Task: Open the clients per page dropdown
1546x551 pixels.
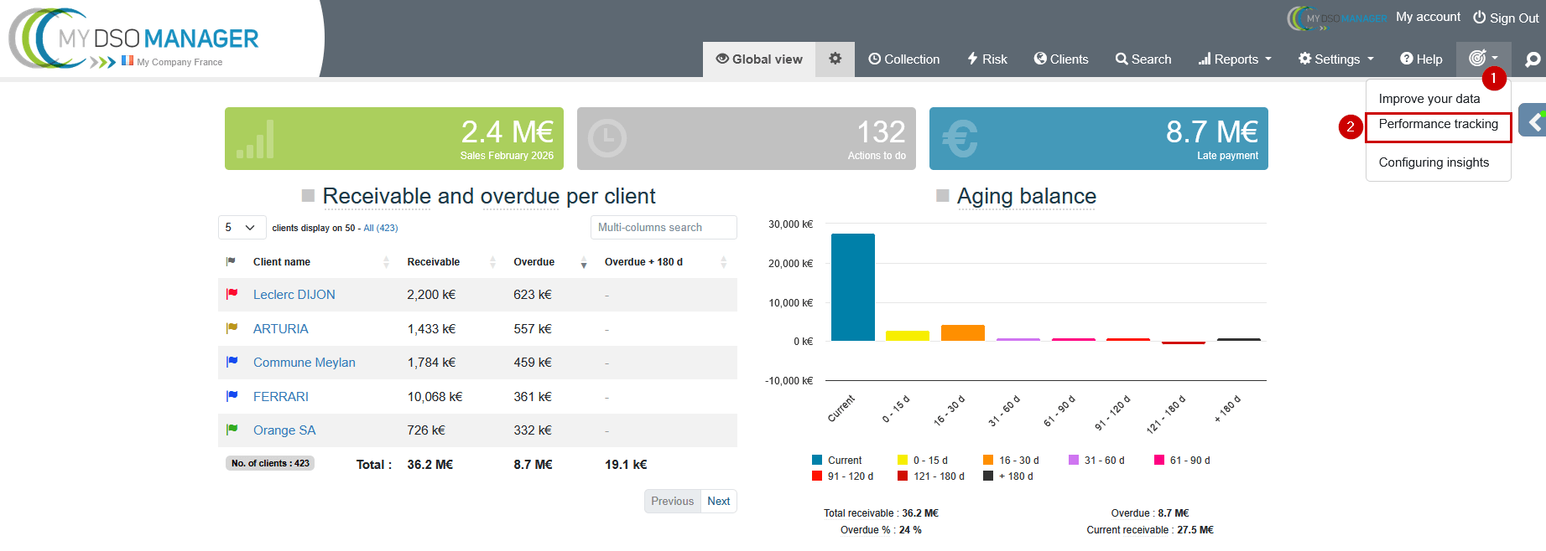Action: coord(242,228)
